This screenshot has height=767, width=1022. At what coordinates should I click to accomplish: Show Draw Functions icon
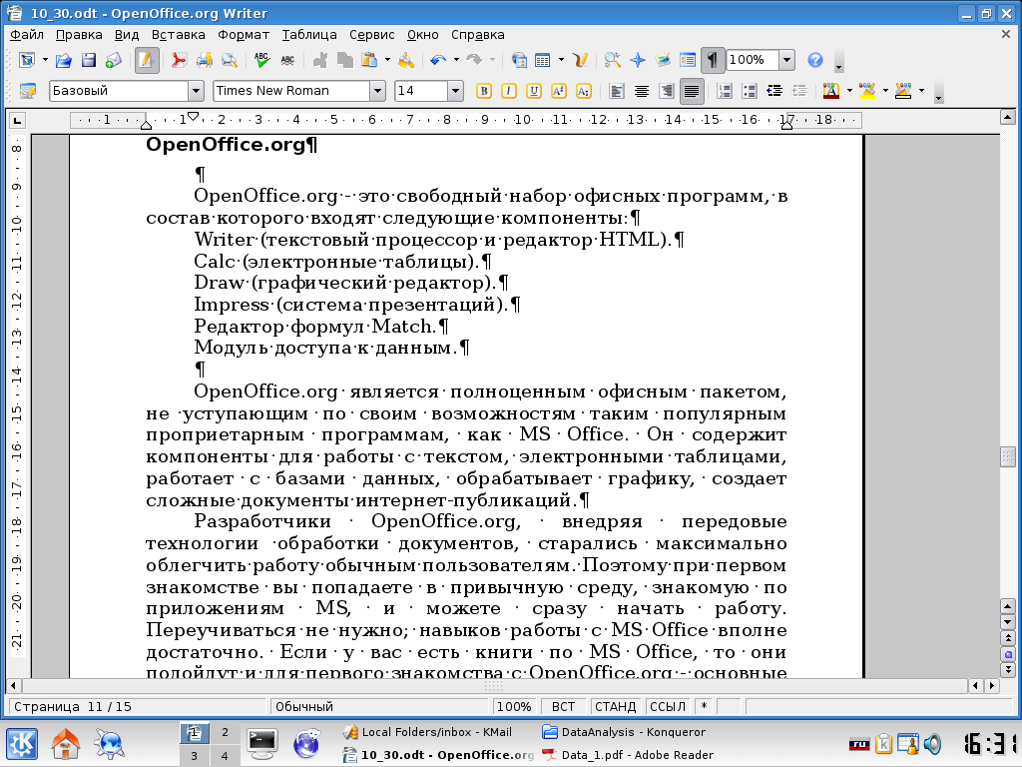click(x=580, y=61)
